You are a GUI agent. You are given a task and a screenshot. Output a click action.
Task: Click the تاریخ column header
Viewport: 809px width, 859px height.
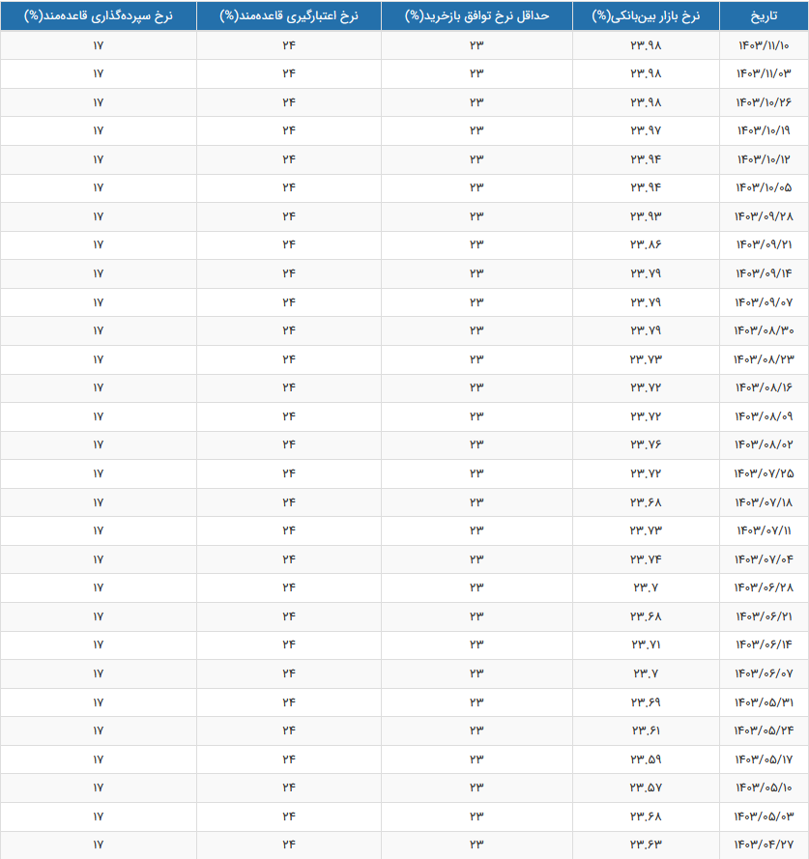pos(763,16)
